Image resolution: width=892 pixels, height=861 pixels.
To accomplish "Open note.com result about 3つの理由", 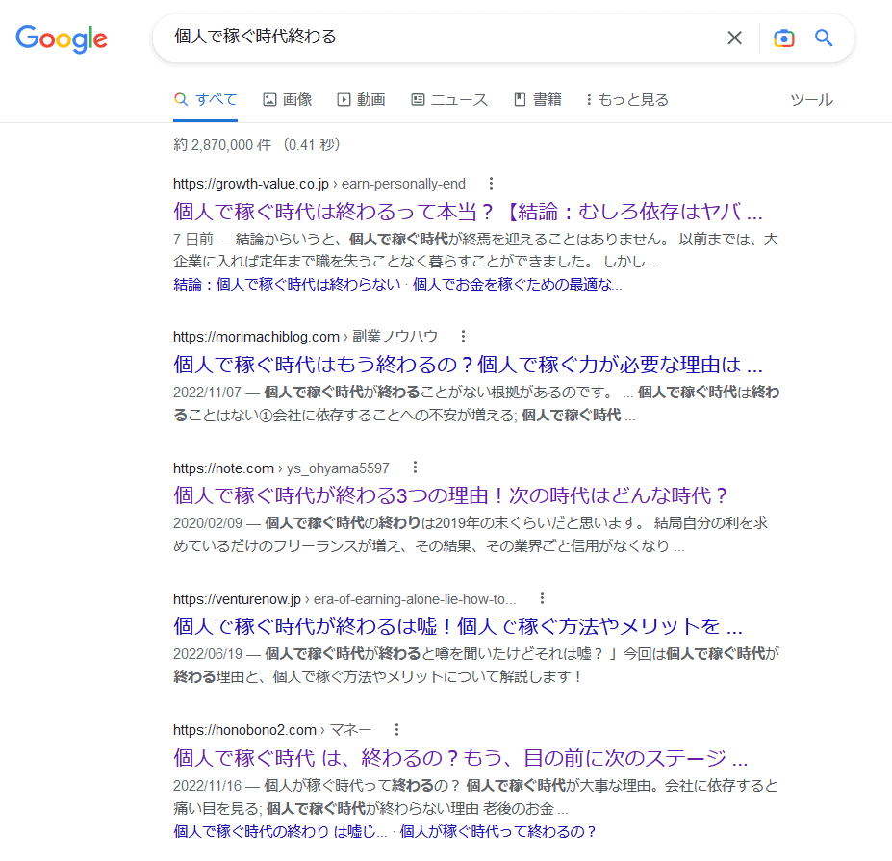I will pos(451,495).
